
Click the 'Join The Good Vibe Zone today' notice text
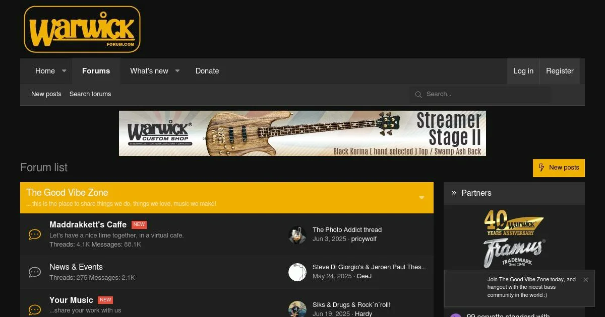[531, 287]
